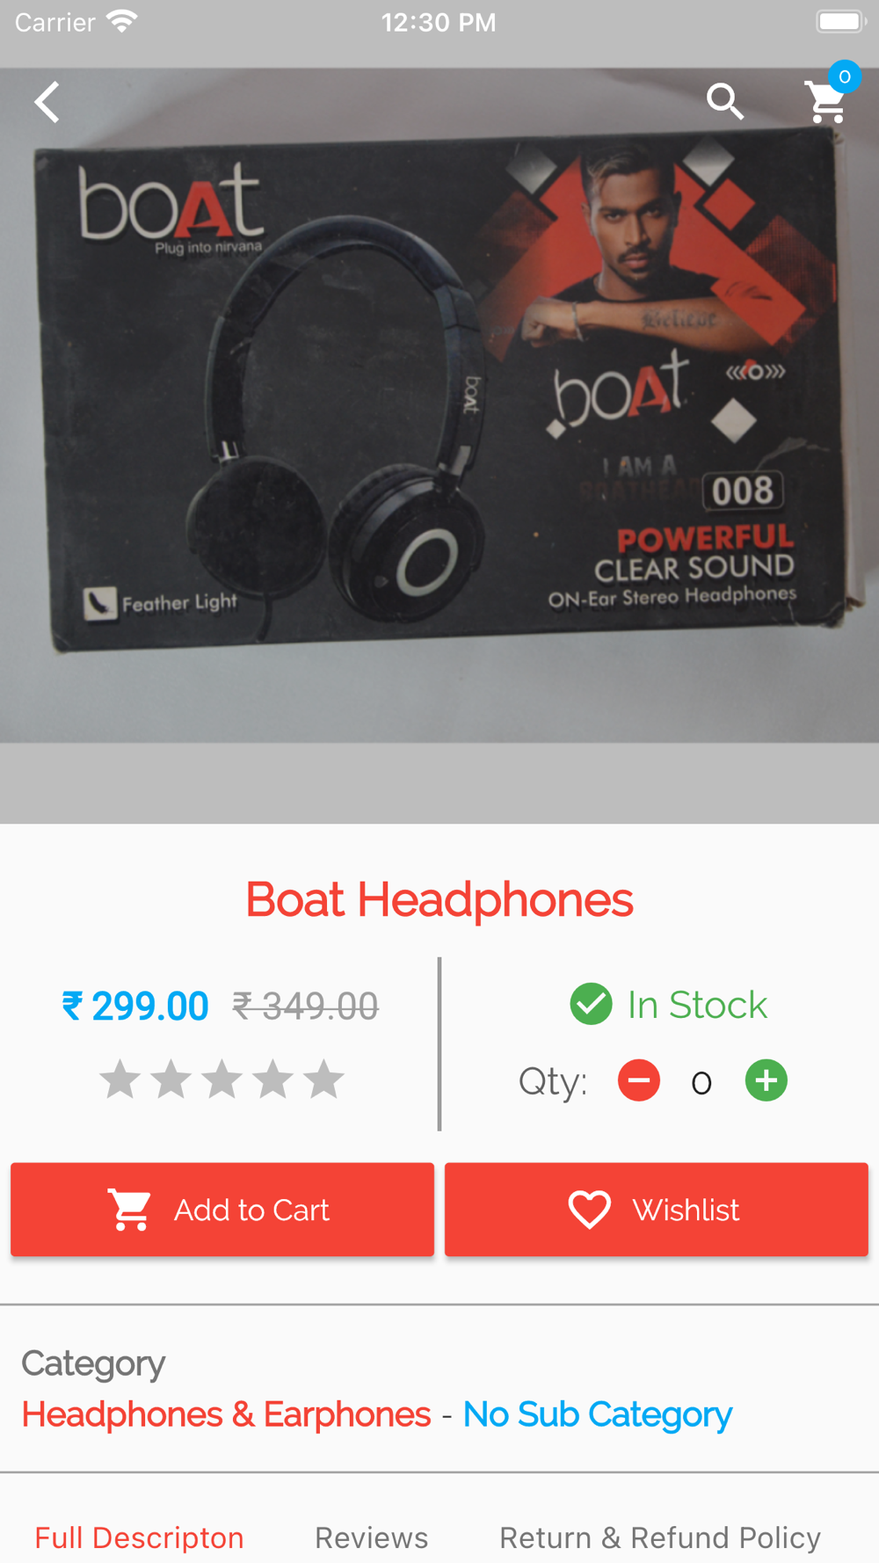Open the shopping cart icon
Screen dimensions: 879x1563
point(826,104)
